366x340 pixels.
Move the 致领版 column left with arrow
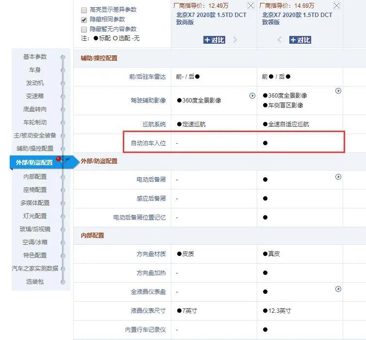tap(280, 40)
